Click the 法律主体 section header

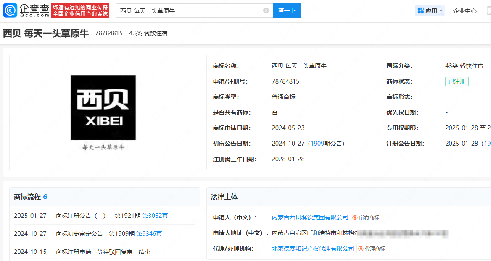[x=224, y=197]
